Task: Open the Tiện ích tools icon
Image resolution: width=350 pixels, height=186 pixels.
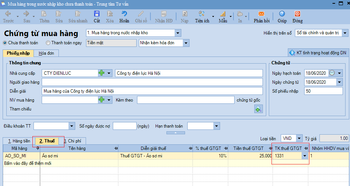Action: [201, 14]
